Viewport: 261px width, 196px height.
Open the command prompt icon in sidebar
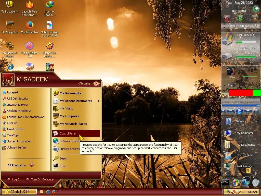click(x=226, y=183)
